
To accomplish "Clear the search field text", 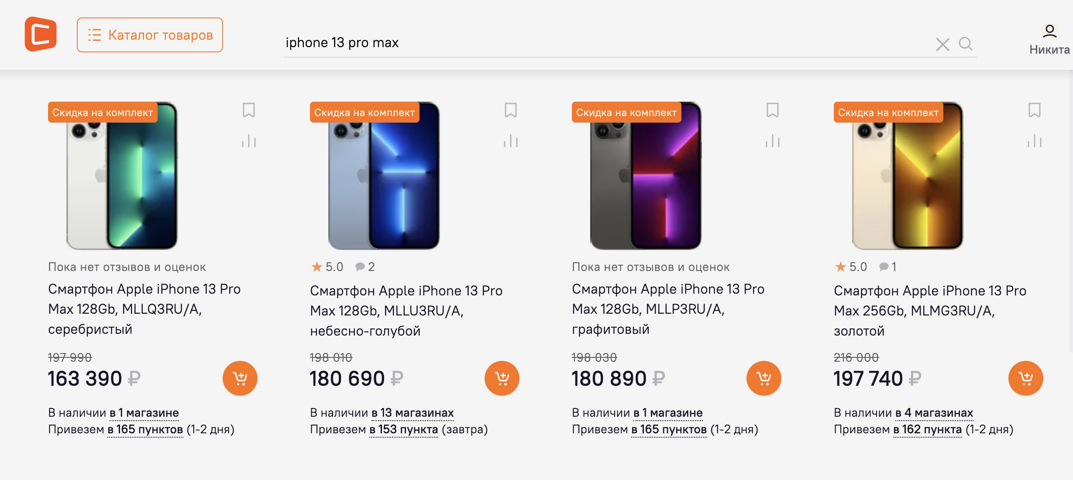I will pos(942,44).
